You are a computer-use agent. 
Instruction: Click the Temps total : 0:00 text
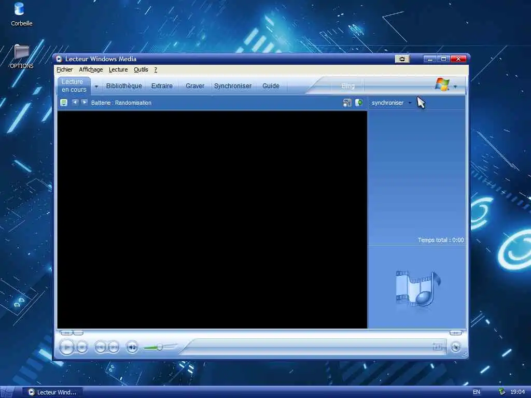(441, 240)
